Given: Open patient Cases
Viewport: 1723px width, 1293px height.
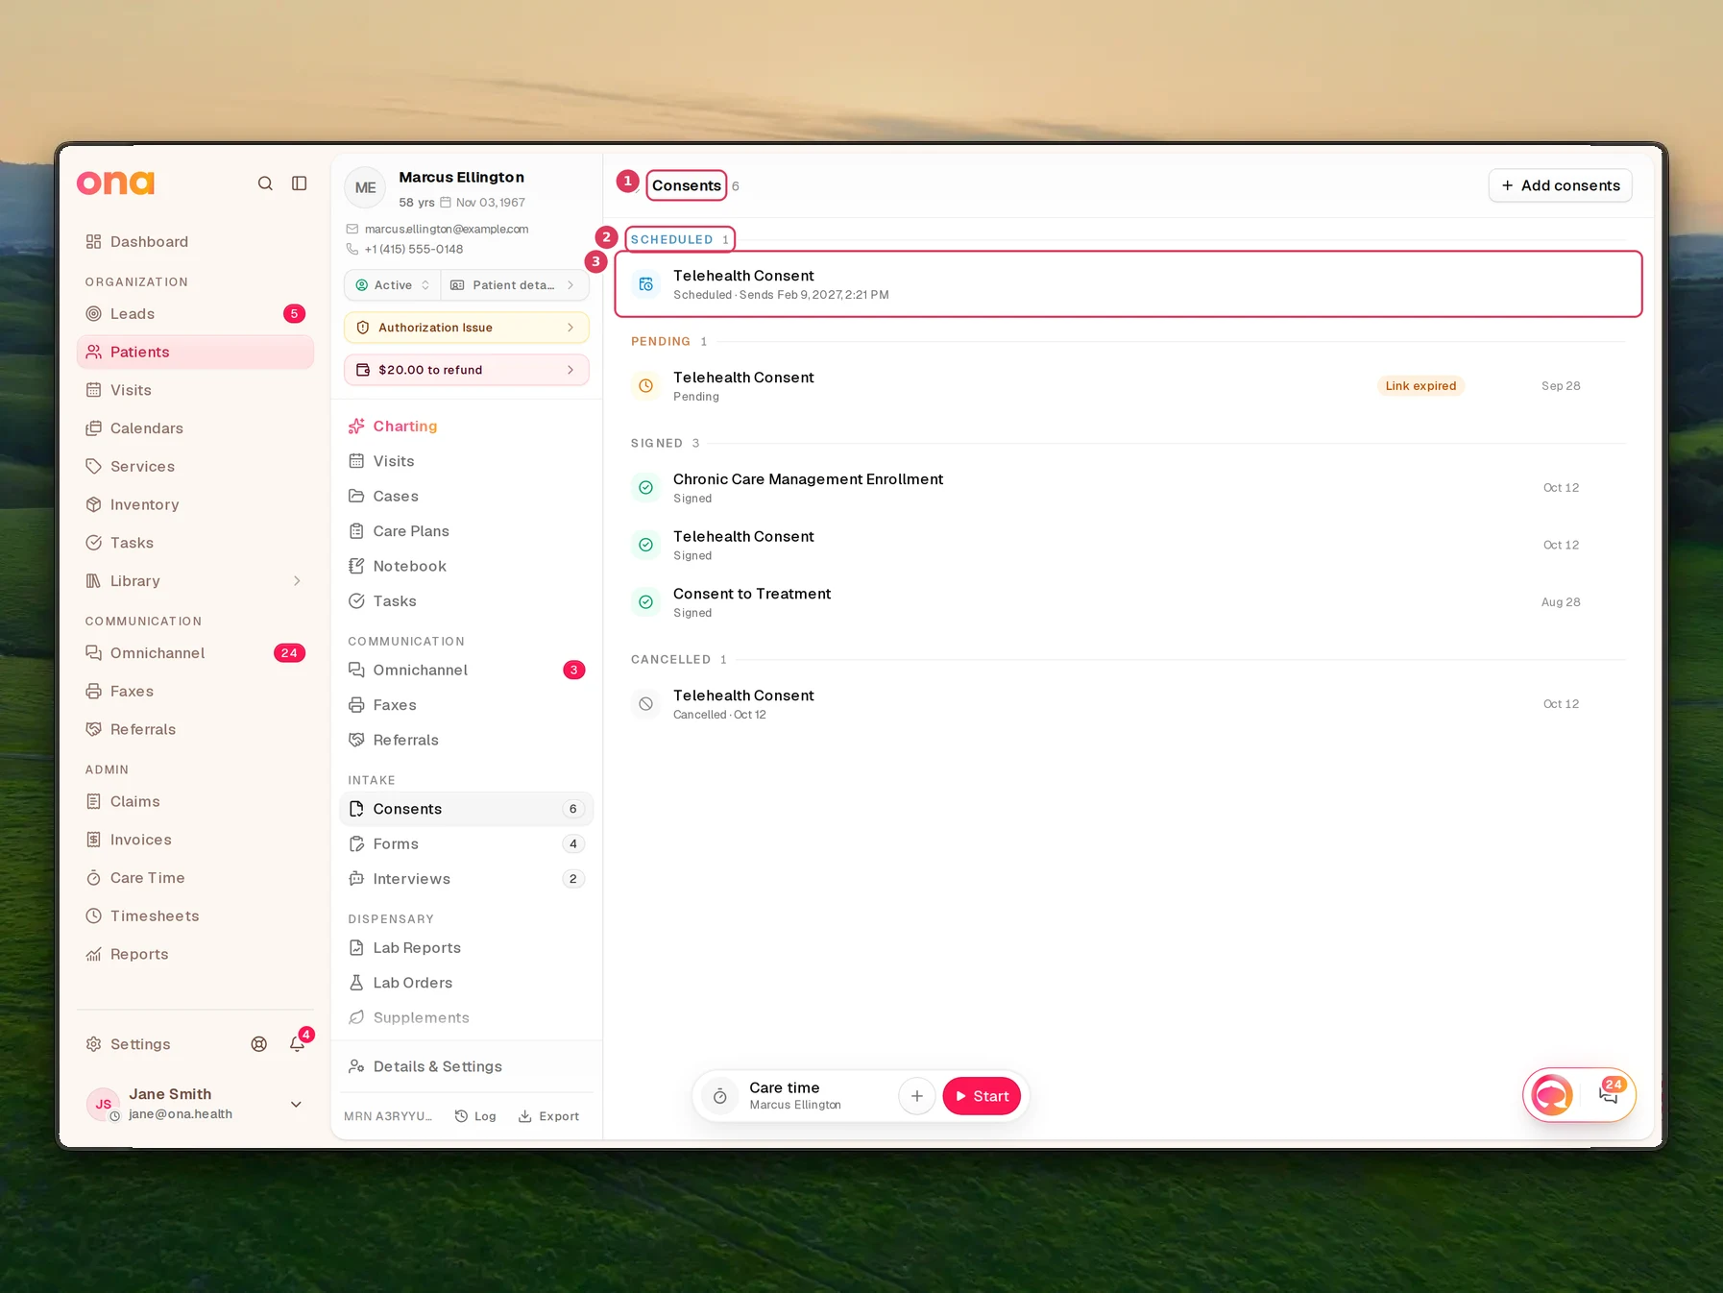Looking at the screenshot, I should point(467,497).
